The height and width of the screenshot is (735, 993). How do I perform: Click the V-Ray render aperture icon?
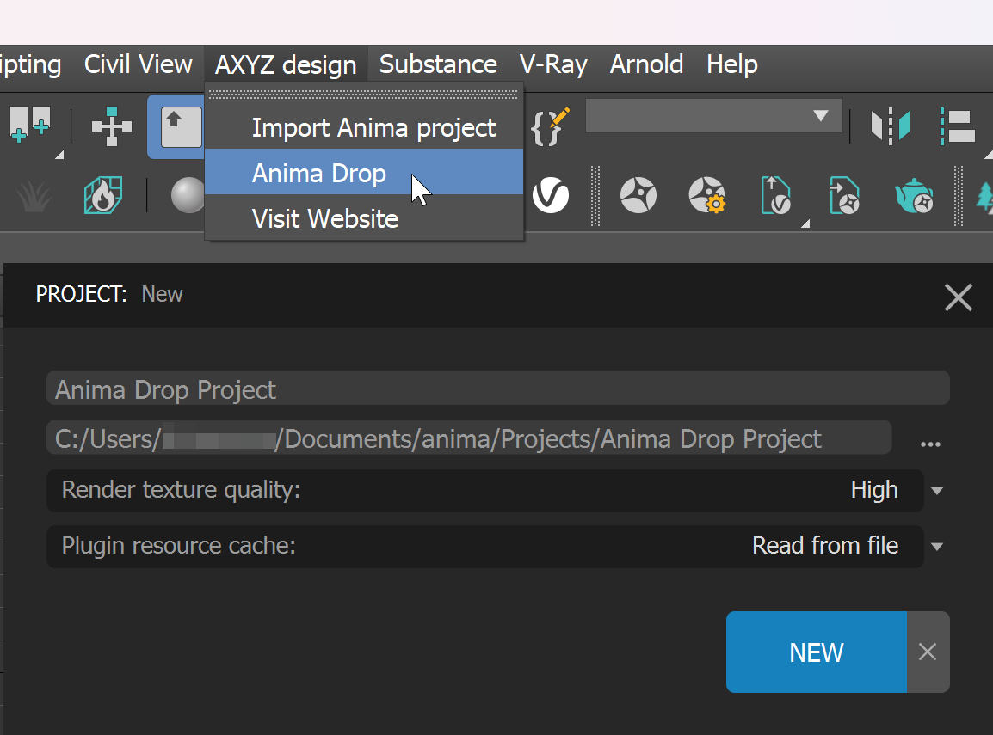pyautogui.click(x=638, y=195)
